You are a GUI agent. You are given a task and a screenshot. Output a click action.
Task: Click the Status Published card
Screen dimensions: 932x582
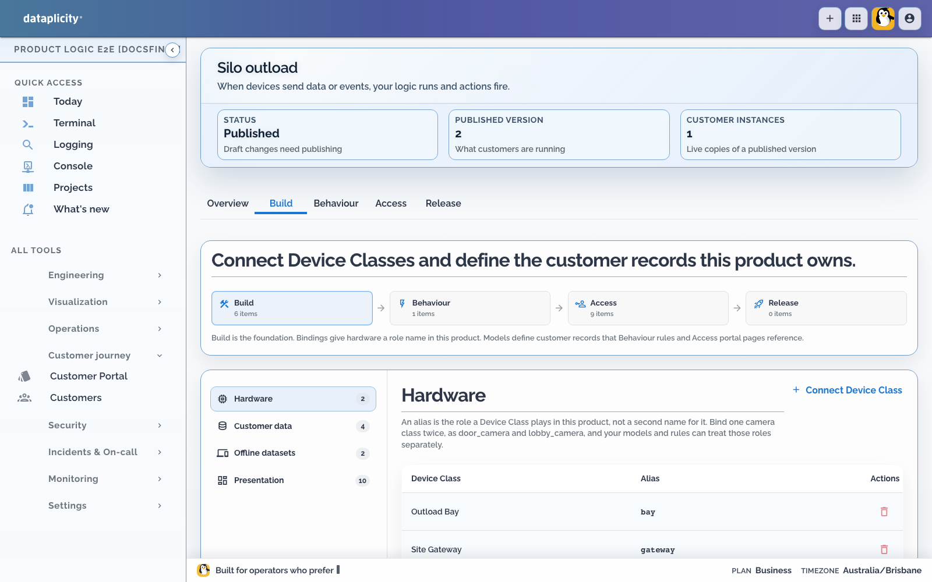[327, 134]
